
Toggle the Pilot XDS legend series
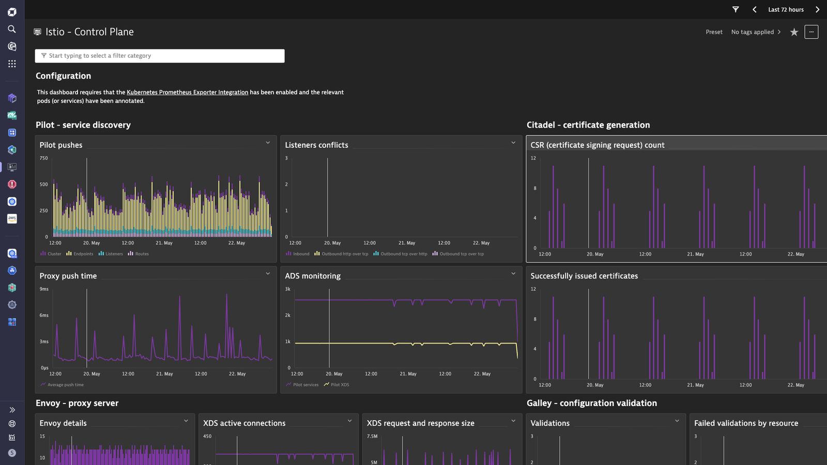(x=336, y=384)
